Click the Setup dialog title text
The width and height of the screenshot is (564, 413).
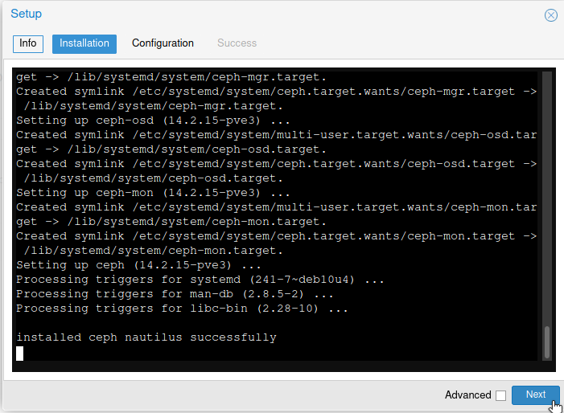pos(26,14)
